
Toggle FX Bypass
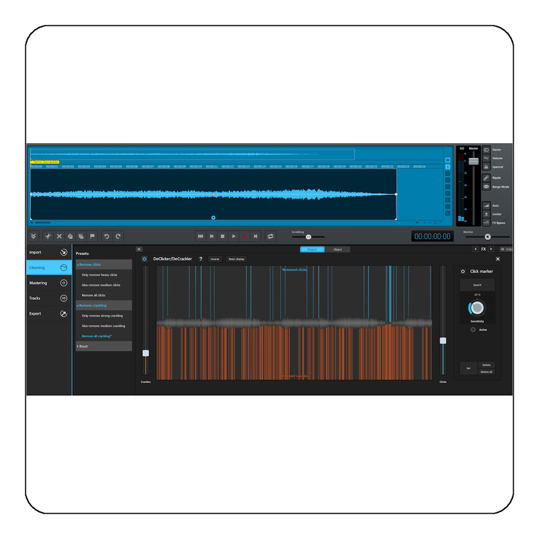pyautogui.click(x=486, y=223)
